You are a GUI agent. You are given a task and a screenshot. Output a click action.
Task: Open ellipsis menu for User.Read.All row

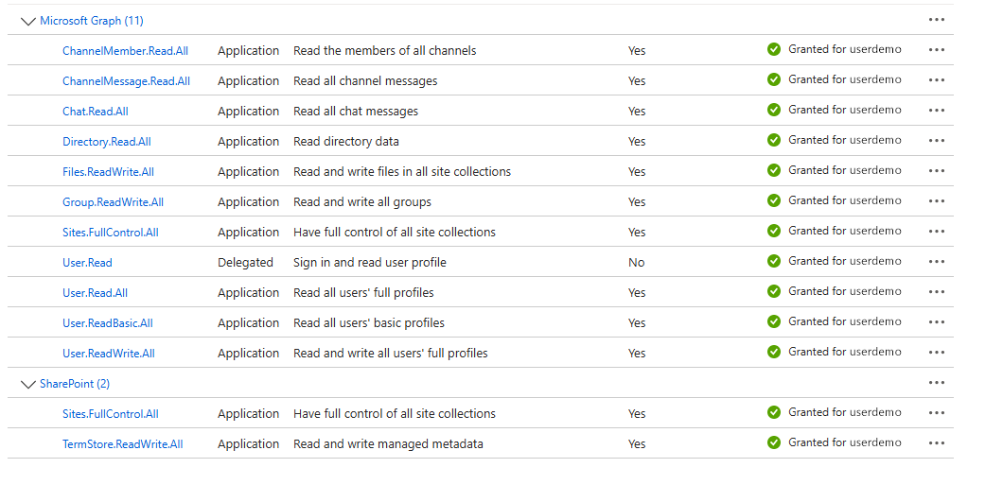(x=937, y=292)
